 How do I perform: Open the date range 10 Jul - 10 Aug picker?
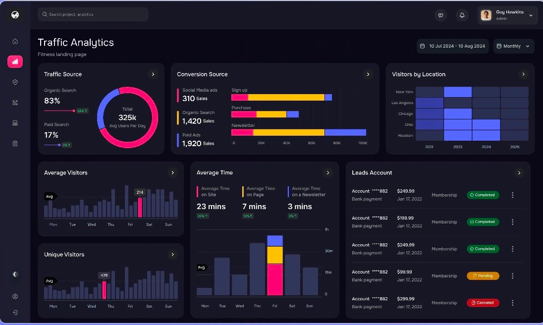[x=453, y=46]
